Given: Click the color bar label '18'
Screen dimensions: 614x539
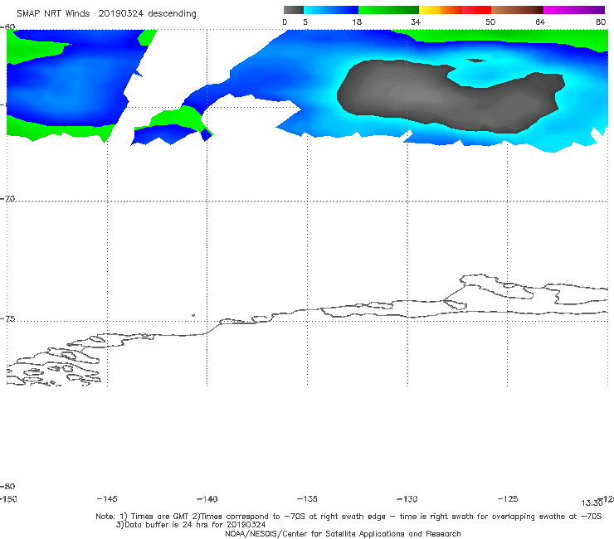Looking at the screenshot, I should tap(357, 22).
